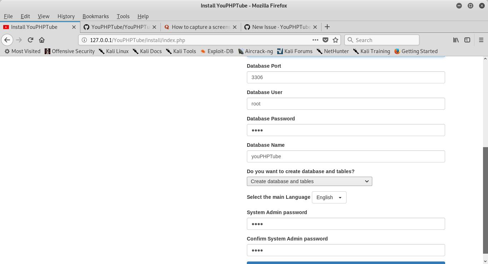
Task: Open the File menu
Action: click(x=8, y=16)
